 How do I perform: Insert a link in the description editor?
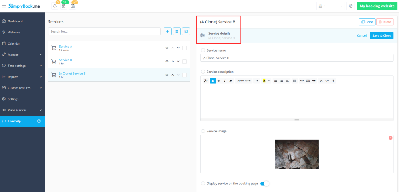[302, 81]
